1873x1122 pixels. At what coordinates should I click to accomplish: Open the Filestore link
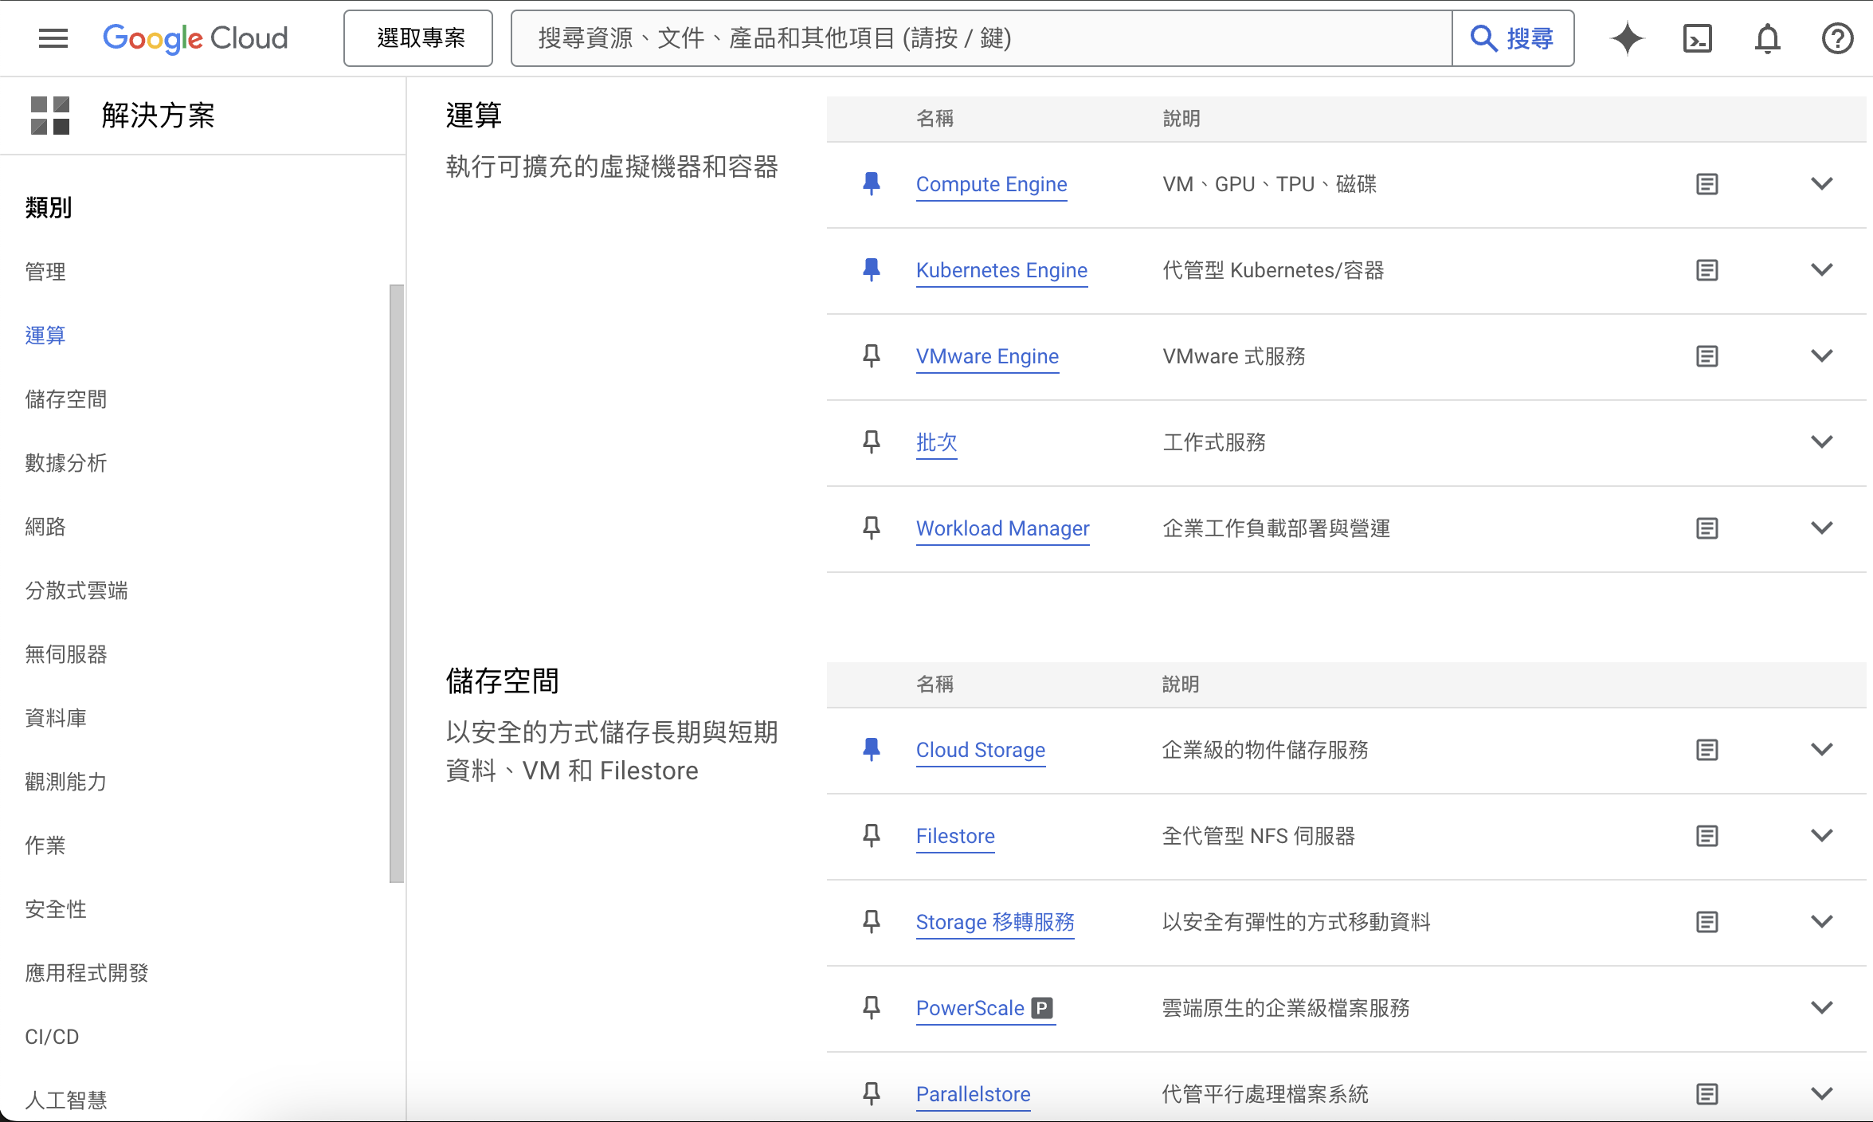point(955,836)
